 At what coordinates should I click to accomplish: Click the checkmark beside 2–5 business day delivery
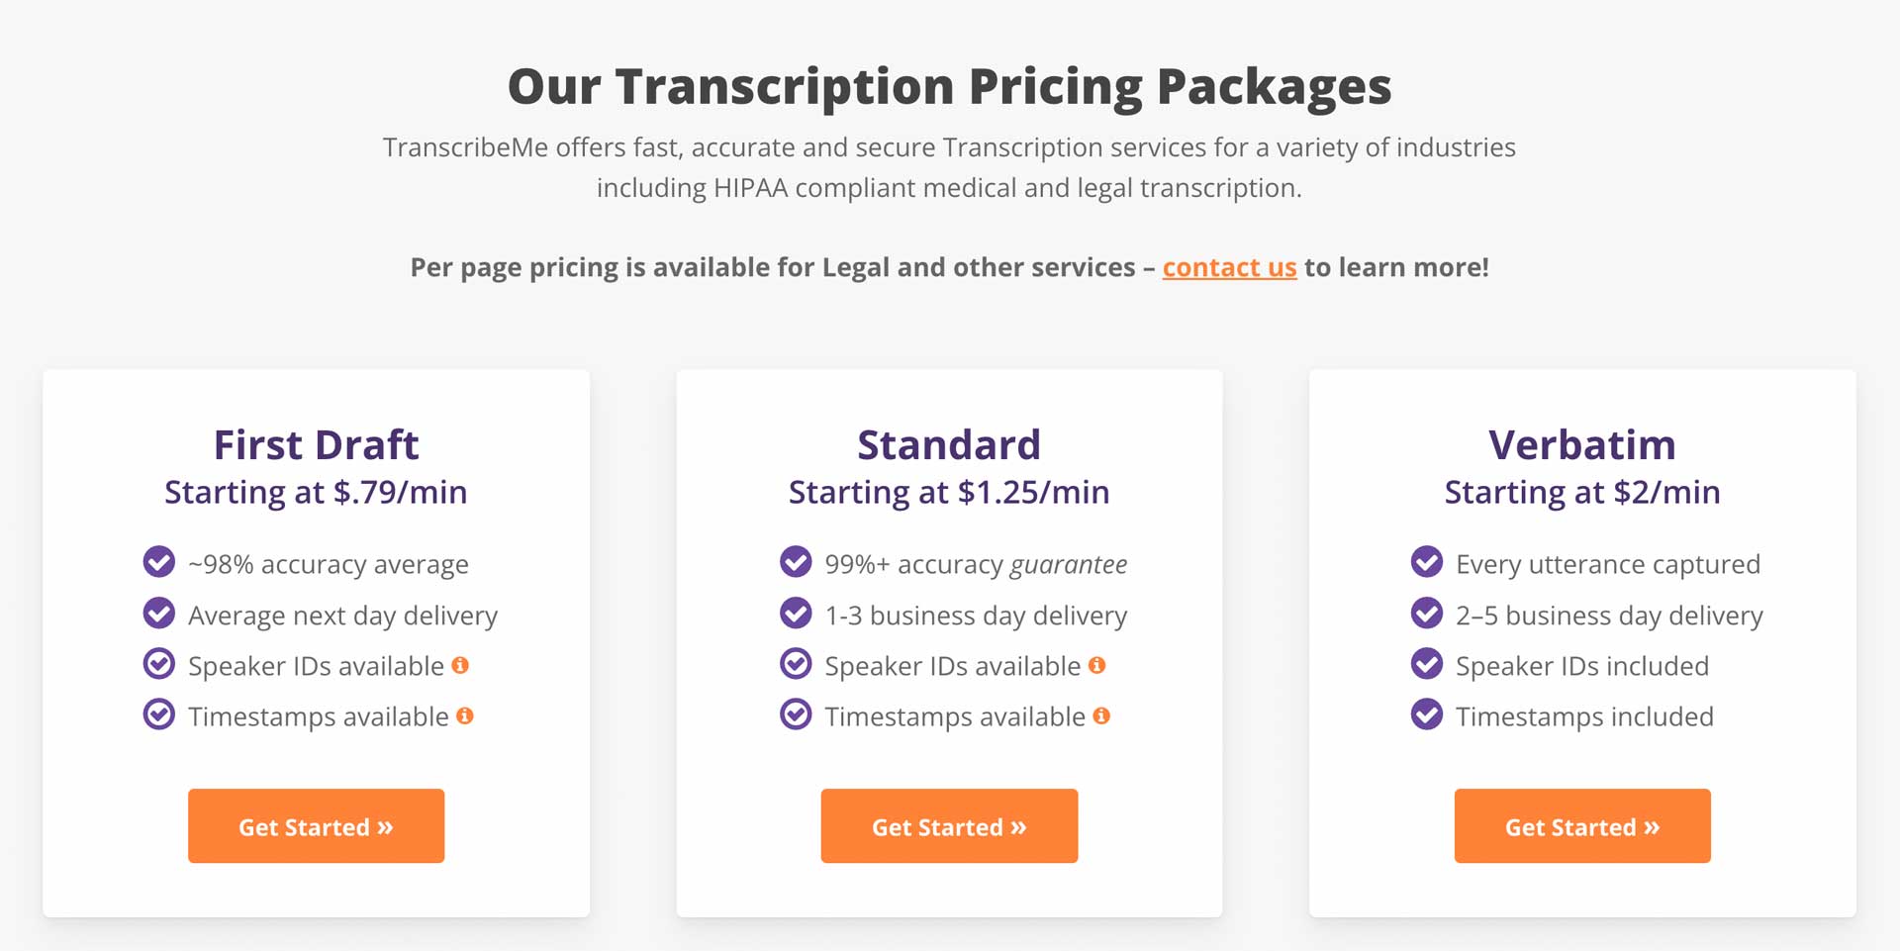[1426, 613]
